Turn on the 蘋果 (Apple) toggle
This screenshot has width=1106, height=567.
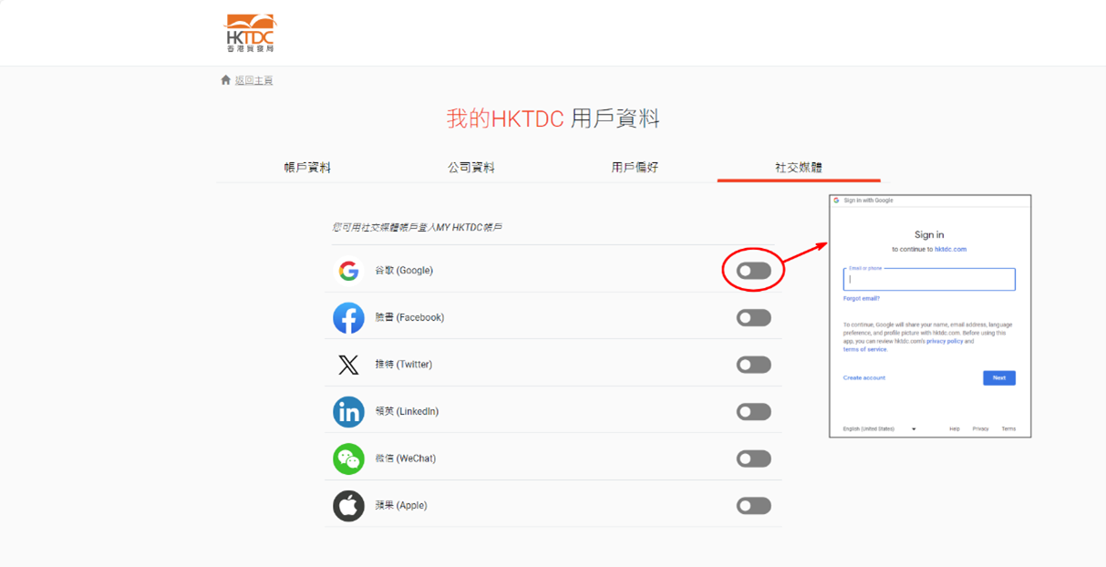[x=754, y=506]
